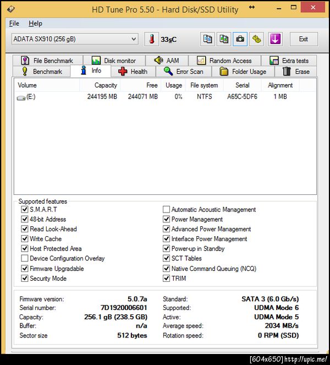The height and width of the screenshot is (365, 330).
Task: Click the 244071 MB free value
Action: click(143, 96)
